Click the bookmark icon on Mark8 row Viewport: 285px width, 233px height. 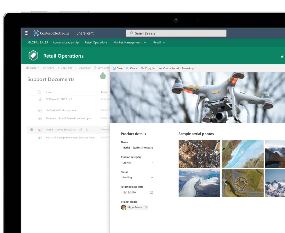(87, 130)
